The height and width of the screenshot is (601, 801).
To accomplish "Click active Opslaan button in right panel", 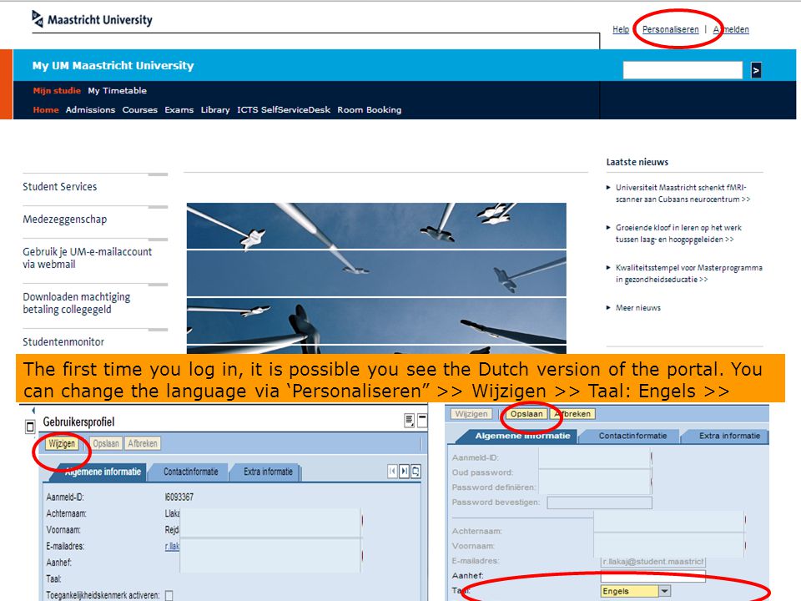I will [526, 414].
